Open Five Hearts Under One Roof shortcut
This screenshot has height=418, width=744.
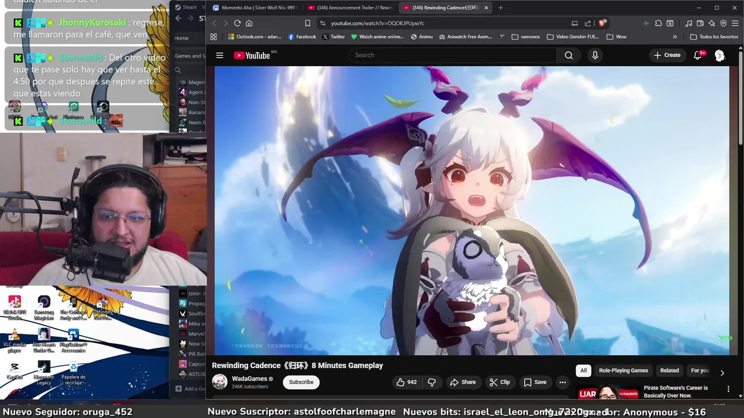pyautogui.click(x=44, y=341)
